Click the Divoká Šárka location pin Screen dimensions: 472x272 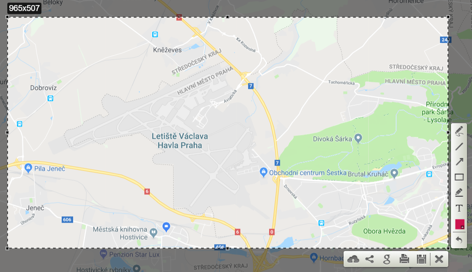point(358,138)
